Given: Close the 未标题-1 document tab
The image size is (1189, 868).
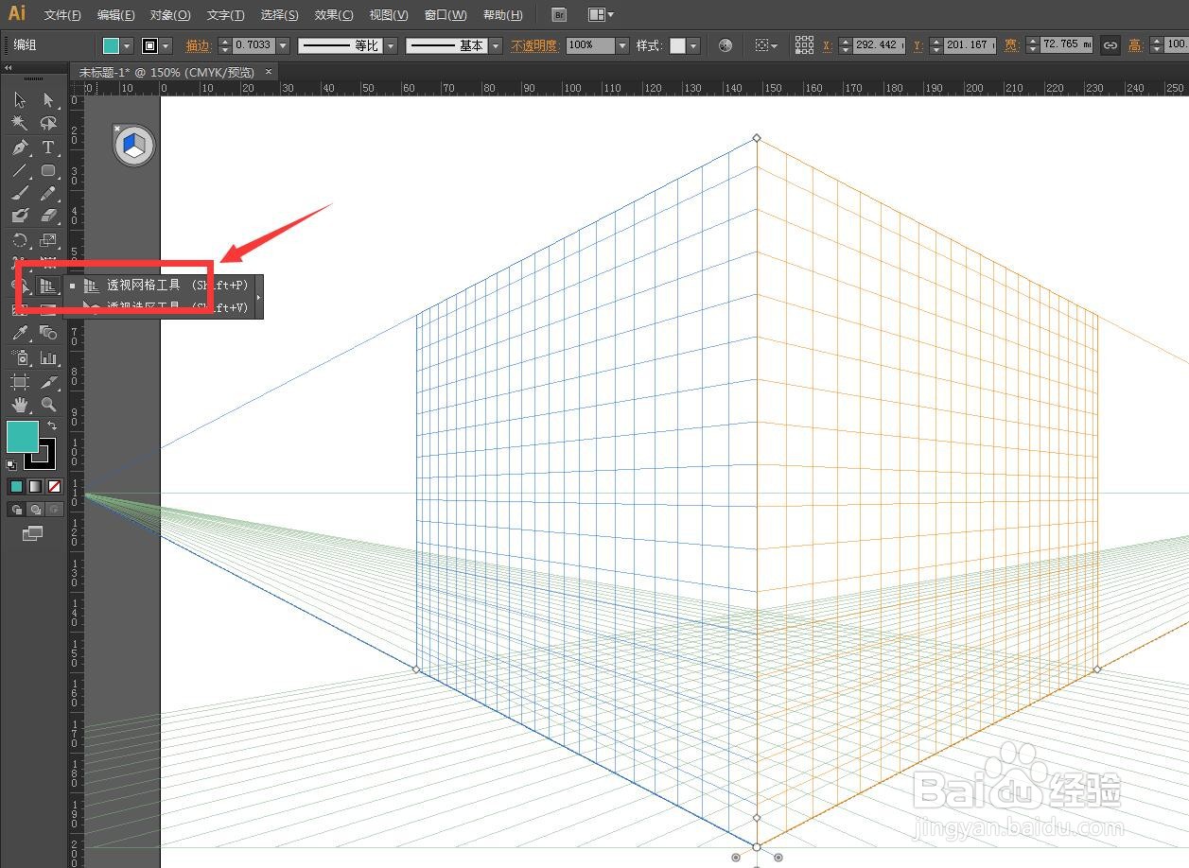Looking at the screenshot, I should pos(269,72).
